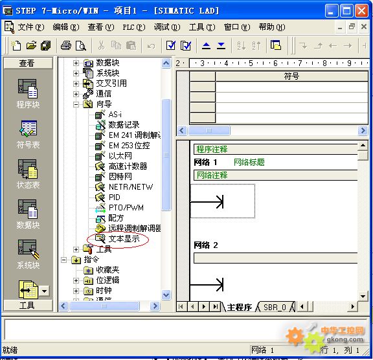Image resolution: width=373 pixels, height=360 pixels.
Task: Expand the 工具 tree node
Action: (x=76, y=249)
